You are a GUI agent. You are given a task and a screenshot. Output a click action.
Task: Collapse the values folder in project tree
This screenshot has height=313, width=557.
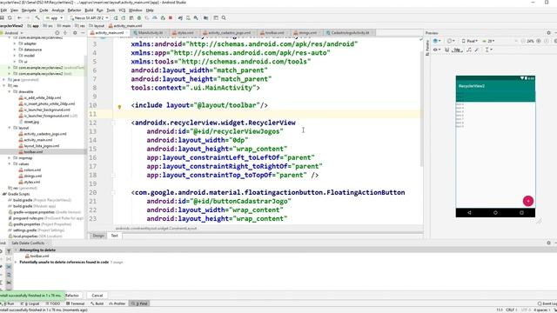click(10, 164)
